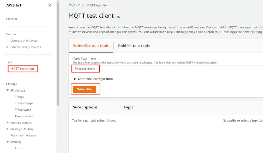Screen dimensions: 263x153
Task: Open Retained messages page
Action: point(23,135)
